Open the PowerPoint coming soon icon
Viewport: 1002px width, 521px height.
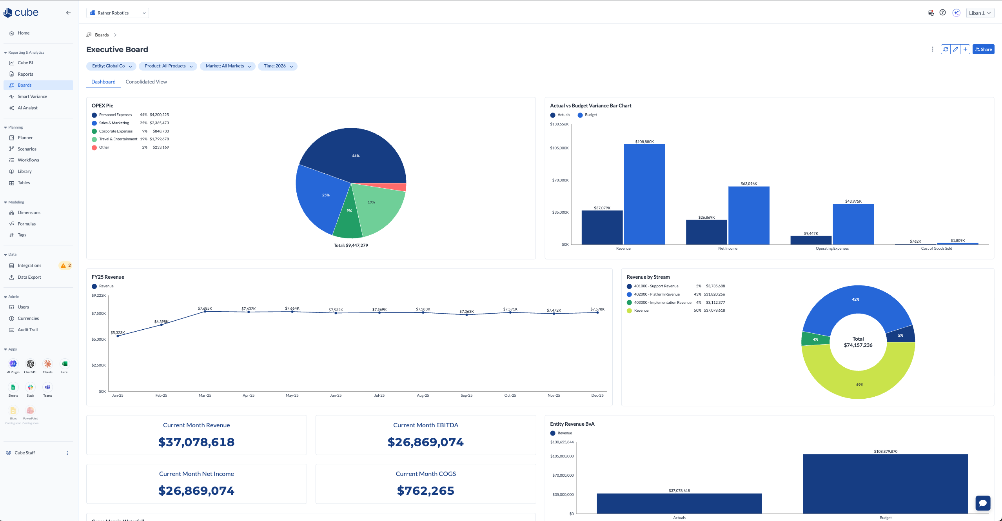pos(30,410)
